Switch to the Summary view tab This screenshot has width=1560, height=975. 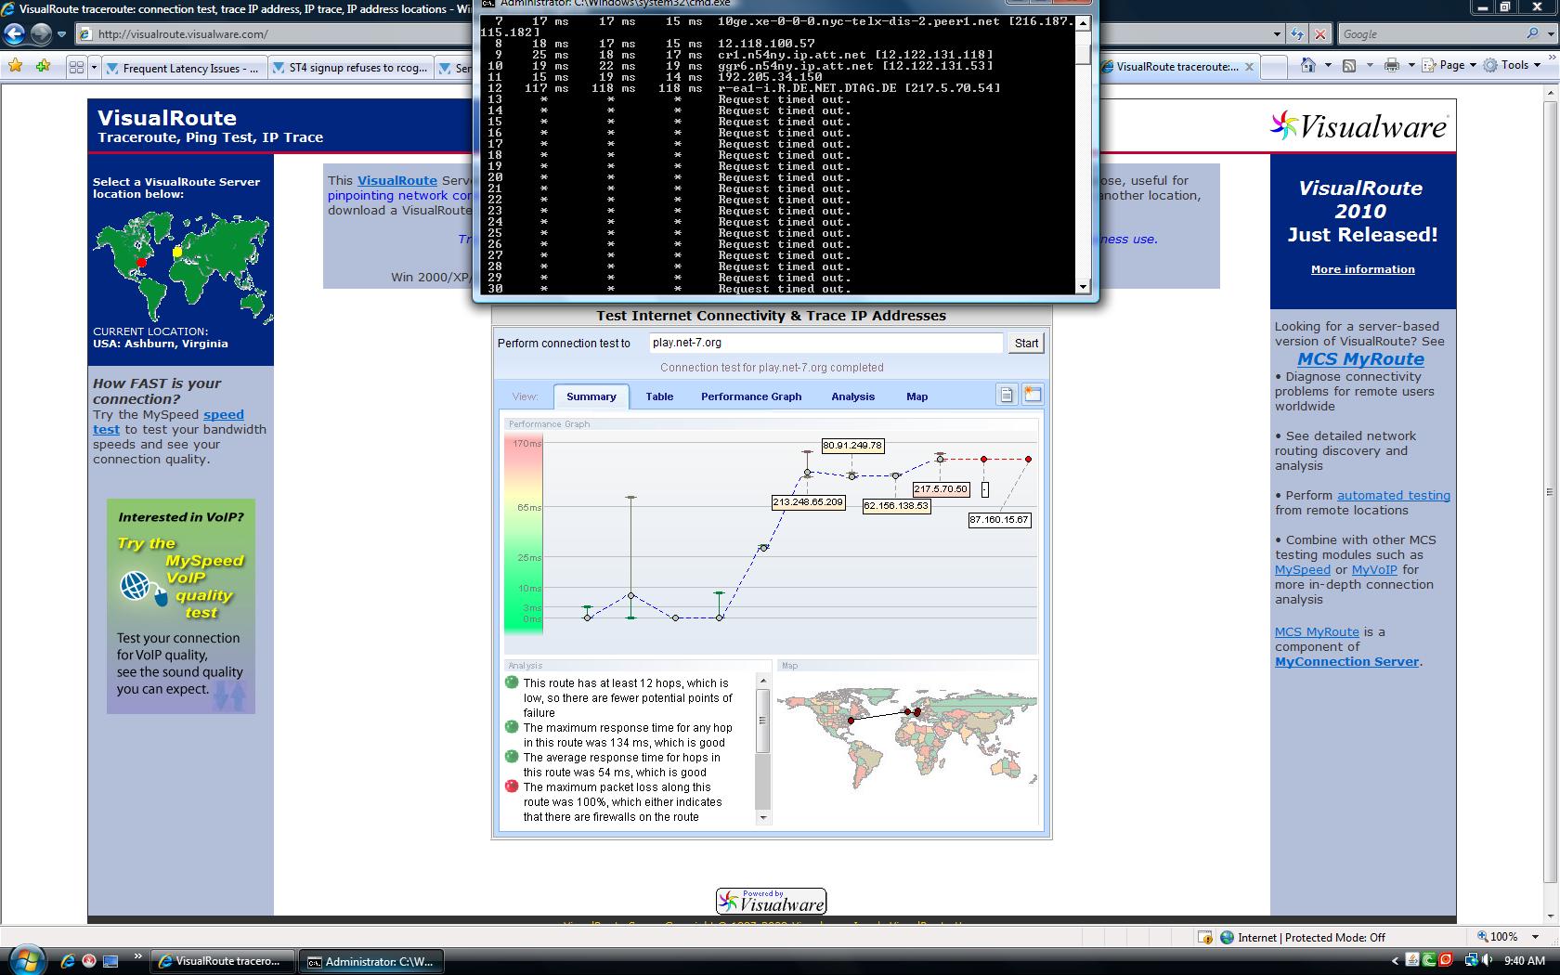point(591,396)
